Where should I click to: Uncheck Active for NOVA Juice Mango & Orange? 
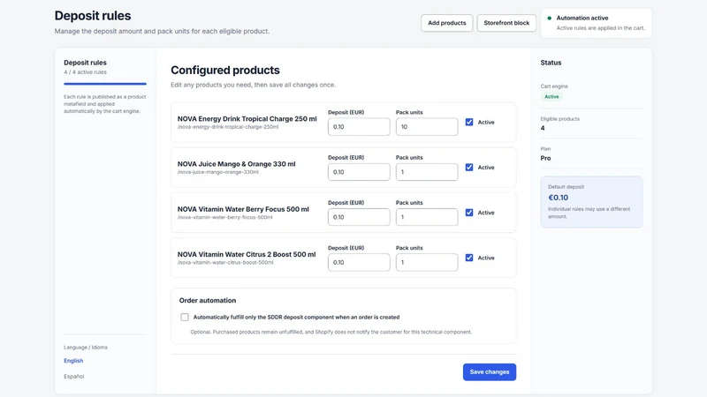click(x=469, y=168)
